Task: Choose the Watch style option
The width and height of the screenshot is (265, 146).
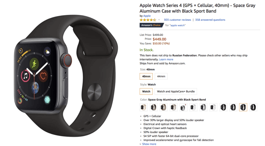Action: 146,91
